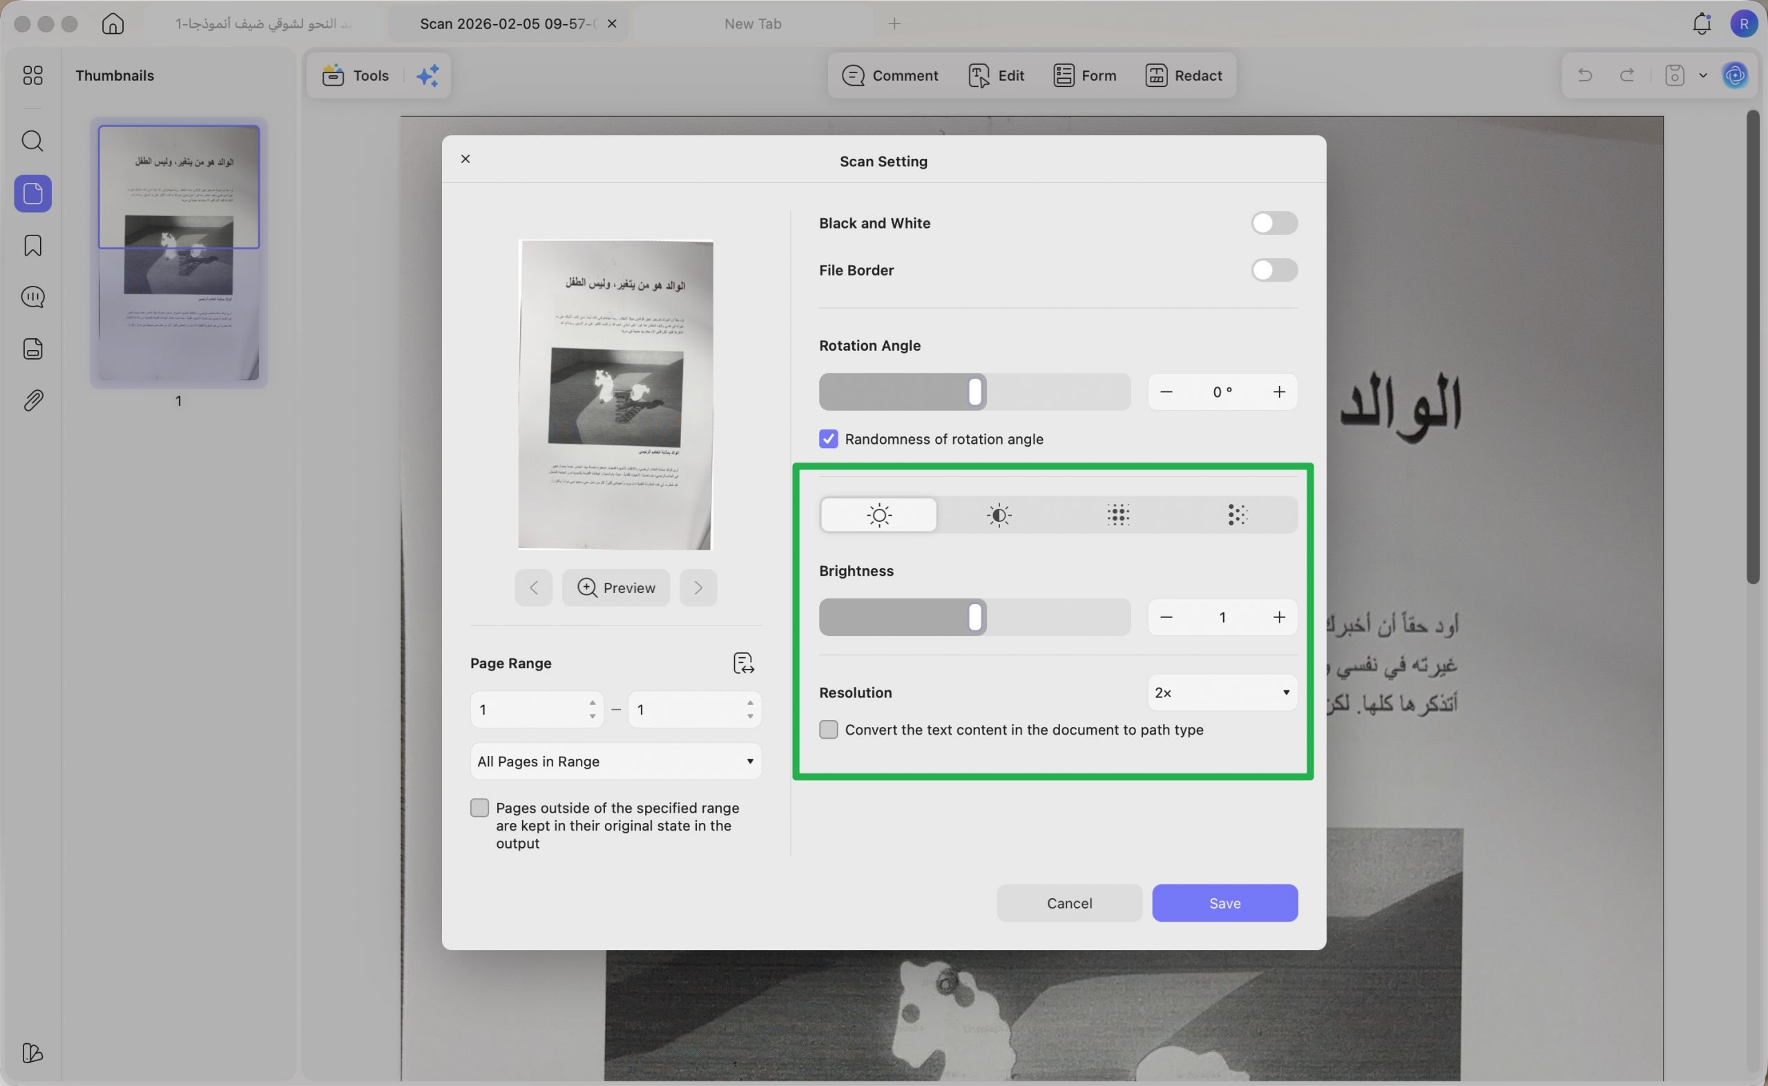The image size is (1768, 1086).
Task: Decrease brightness with the minus button
Action: pyautogui.click(x=1166, y=618)
